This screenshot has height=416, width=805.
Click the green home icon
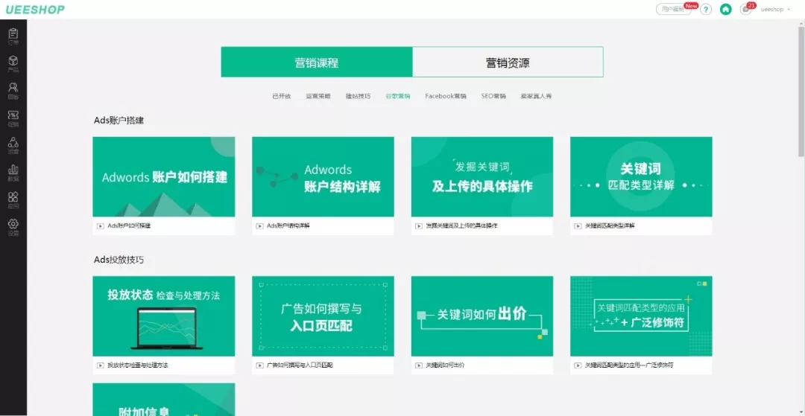coord(725,10)
